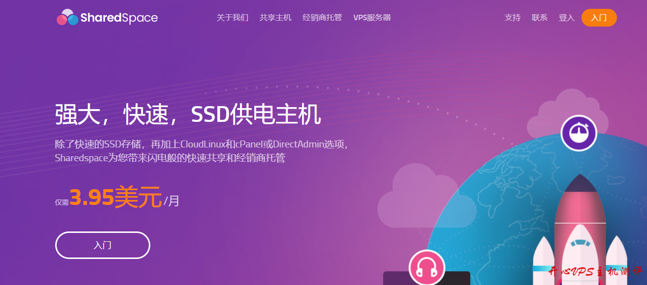Click the SharedSpace overlapping circles logo icon
Viewport: 647px width, 285px height.
68,17
